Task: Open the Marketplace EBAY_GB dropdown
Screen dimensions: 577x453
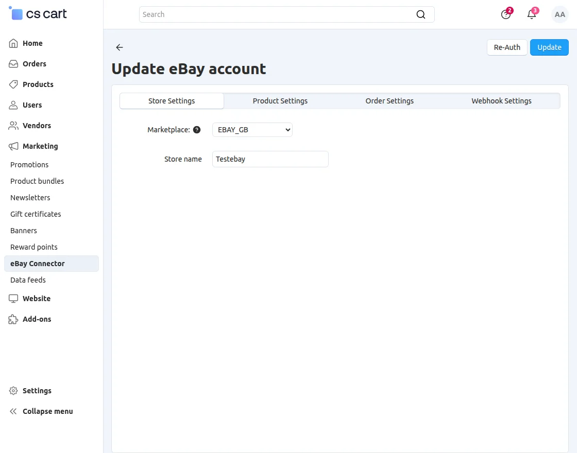Action: click(x=252, y=130)
